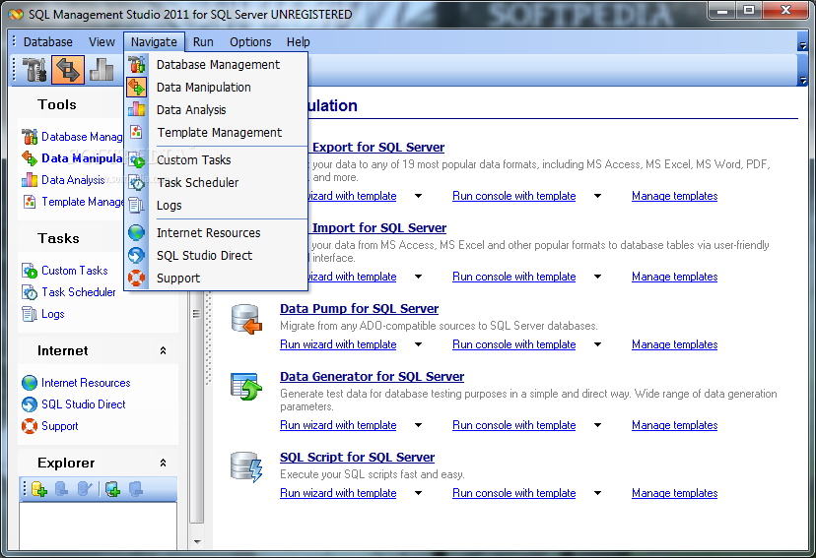Choose Template Management in Navigate menu
Viewport: 816px width, 558px height.
(219, 133)
